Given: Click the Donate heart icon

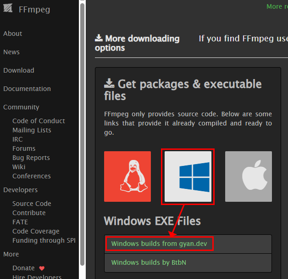Looking at the screenshot, I should tap(42, 268).
